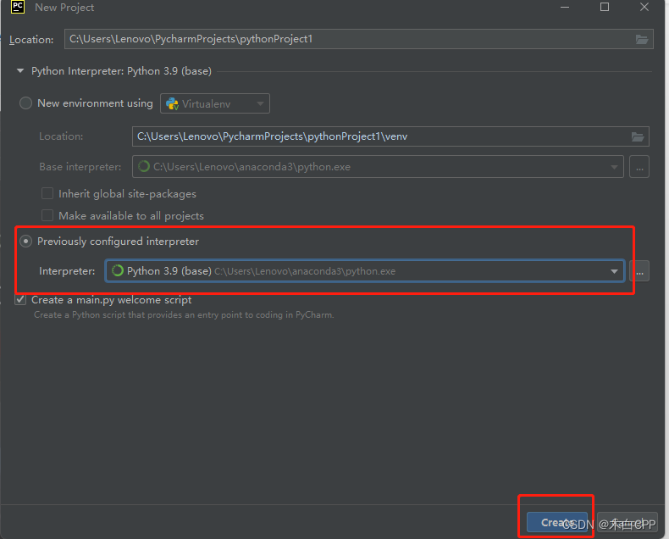Click the PyCharm logo icon in title bar
Viewport: 669px width, 539px height.
pos(18,7)
